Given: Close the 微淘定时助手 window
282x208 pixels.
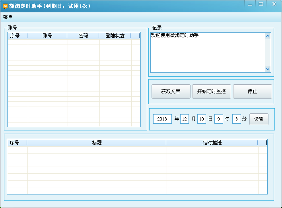Looking at the screenshot, I should click(274, 4).
